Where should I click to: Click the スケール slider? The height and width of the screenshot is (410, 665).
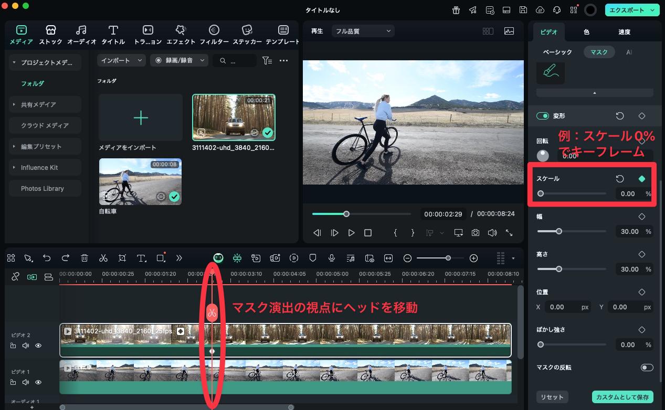pos(572,193)
